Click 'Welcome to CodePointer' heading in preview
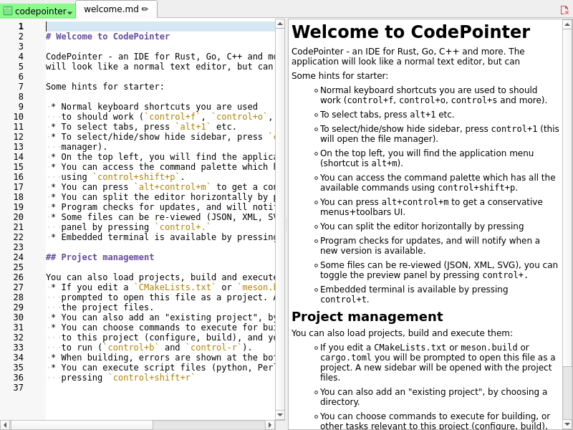The height and width of the screenshot is (430, 573). 410,32
